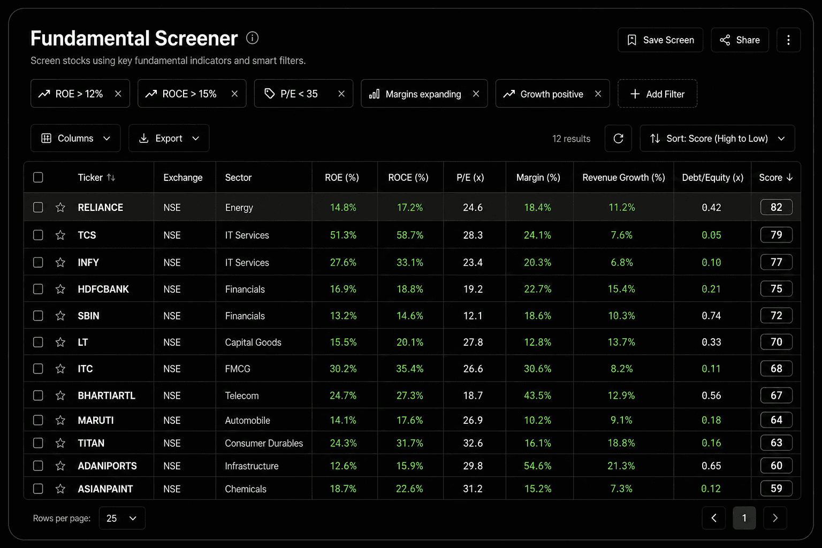Image resolution: width=822 pixels, height=548 pixels.
Task: Open the BHARTIARTL ticker
Action: [x=106, y=395]
